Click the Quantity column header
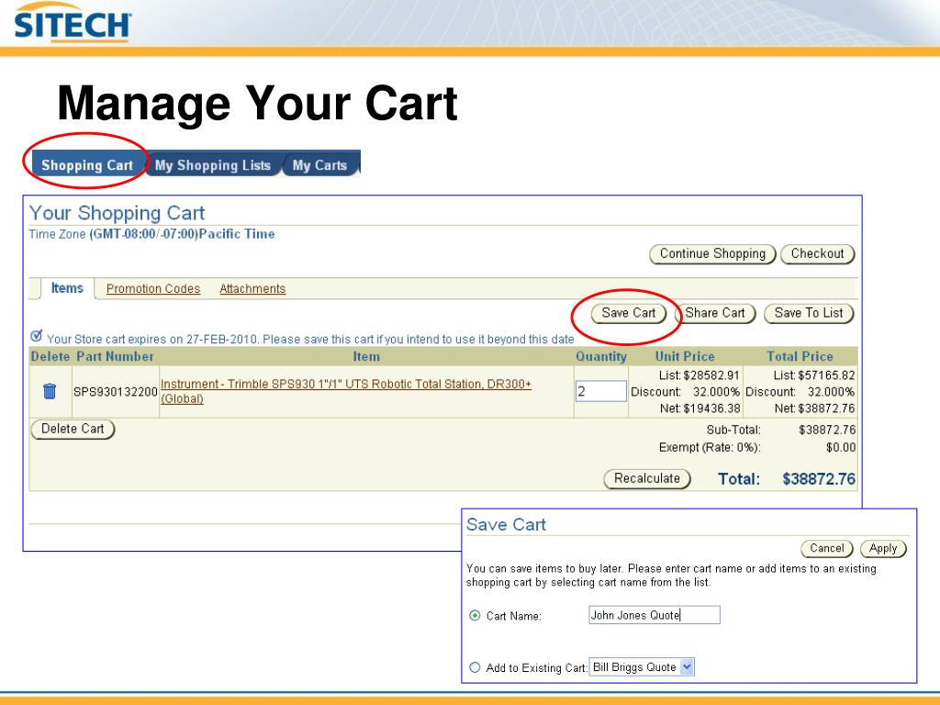This screenshot has height=705, width=940. [600, 356]
